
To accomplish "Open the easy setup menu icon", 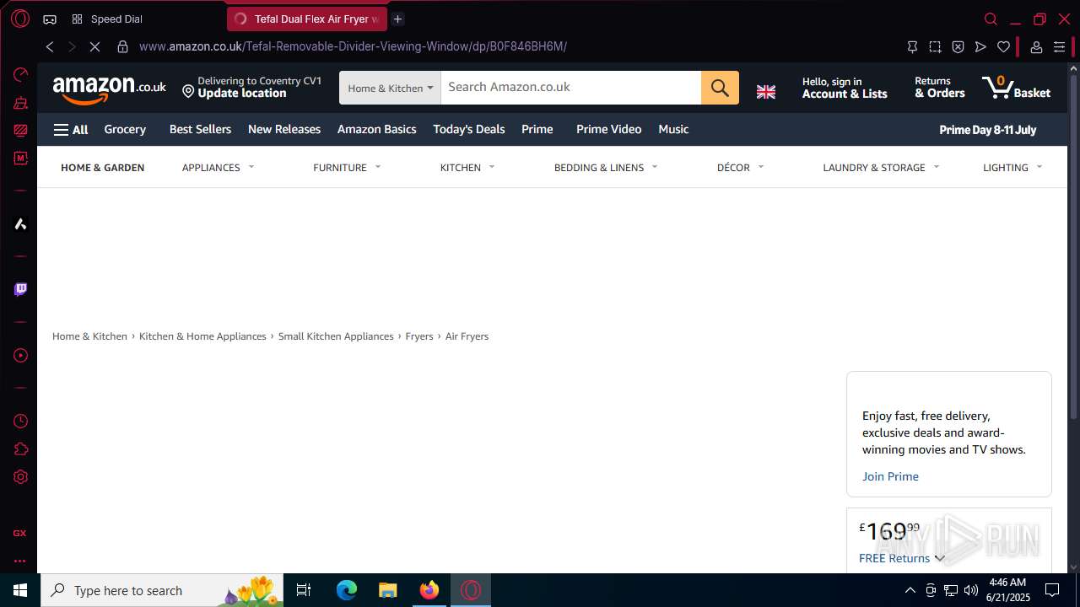I will (1059, 46).
